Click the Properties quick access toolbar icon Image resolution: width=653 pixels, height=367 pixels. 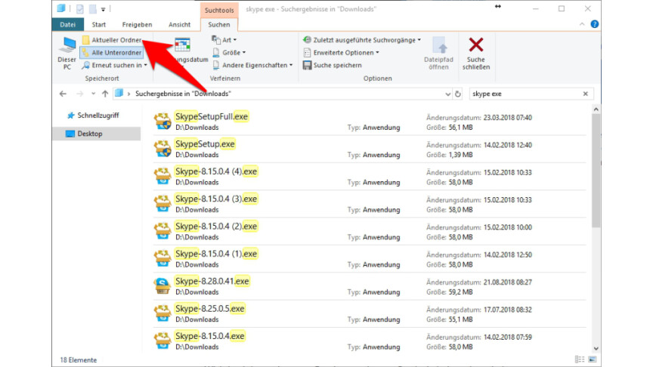tap(80, 9)
